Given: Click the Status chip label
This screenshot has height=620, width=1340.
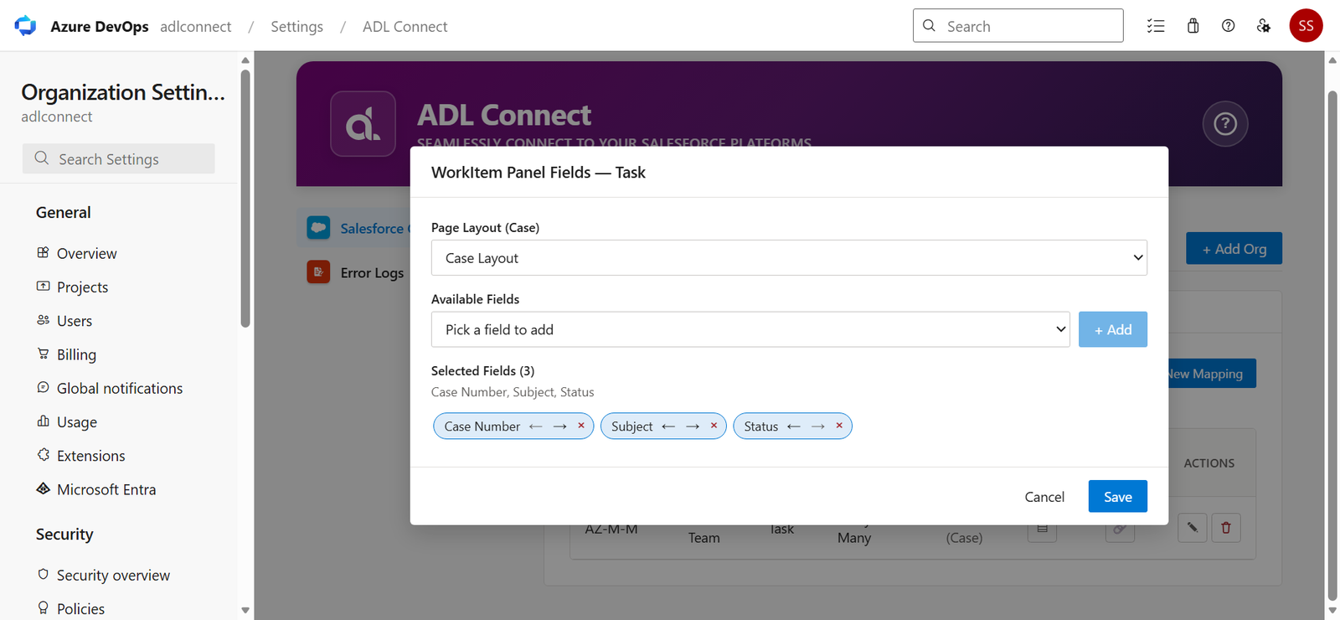Looking at the screenshot, I should (761, 426).
